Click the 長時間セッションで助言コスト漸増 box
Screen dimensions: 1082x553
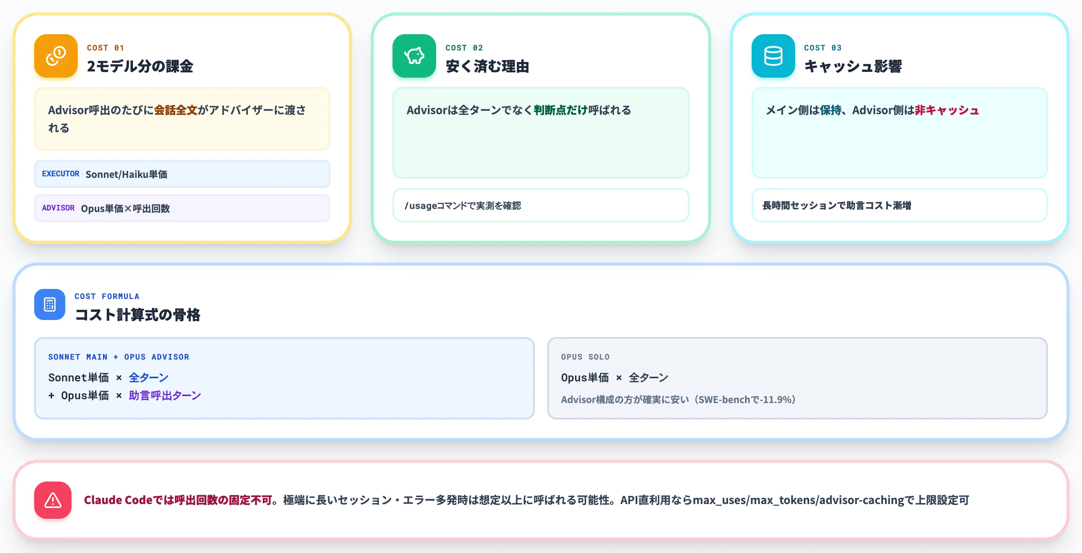tap(899, 205)
